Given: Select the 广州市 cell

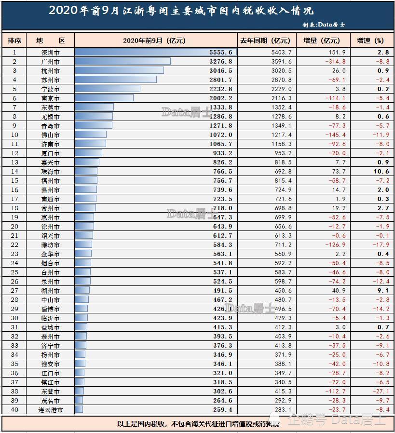Looking at the screenshot, I should pos(51,62).
